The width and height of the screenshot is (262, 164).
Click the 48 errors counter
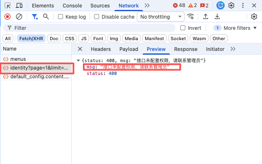point(179,5)
